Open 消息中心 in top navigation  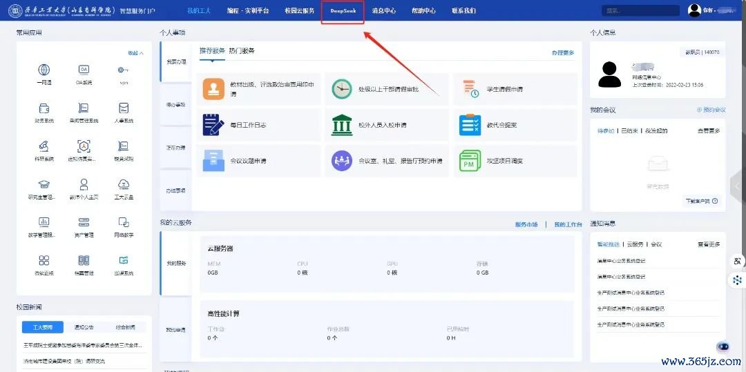click(384, 10)
